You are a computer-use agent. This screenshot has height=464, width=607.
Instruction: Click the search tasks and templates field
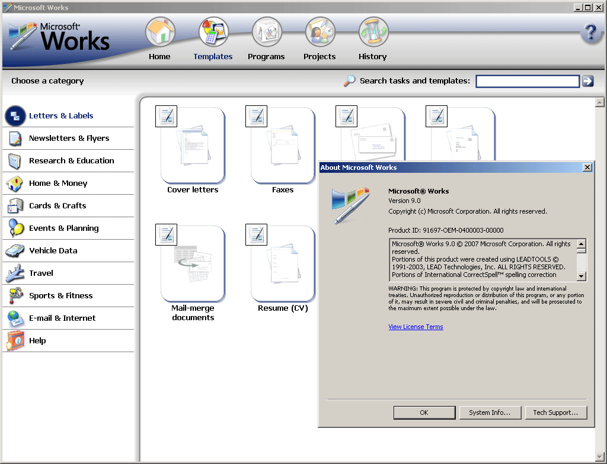(x=527, y=81)
